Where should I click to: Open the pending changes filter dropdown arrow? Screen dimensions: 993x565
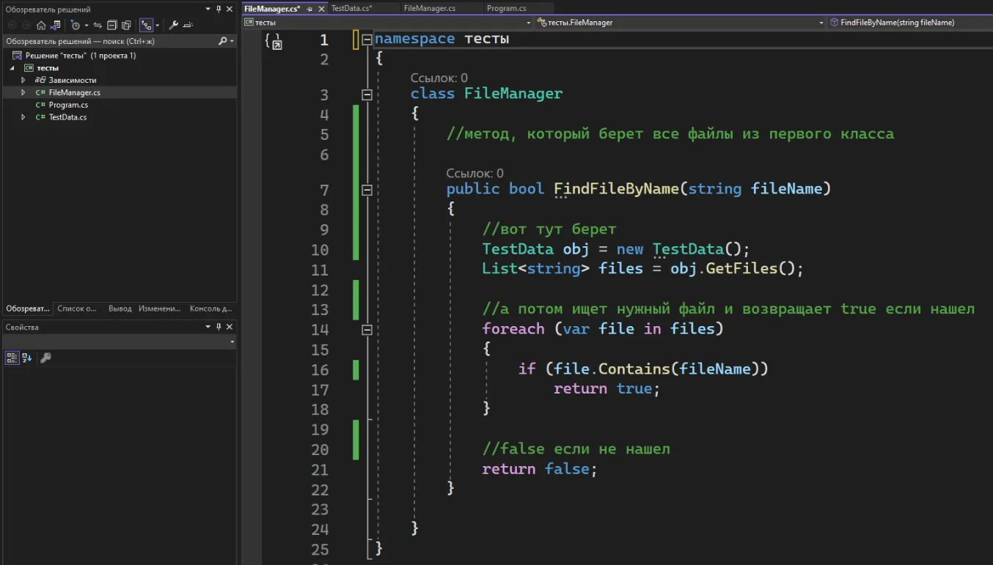click(x=86, y=25)
